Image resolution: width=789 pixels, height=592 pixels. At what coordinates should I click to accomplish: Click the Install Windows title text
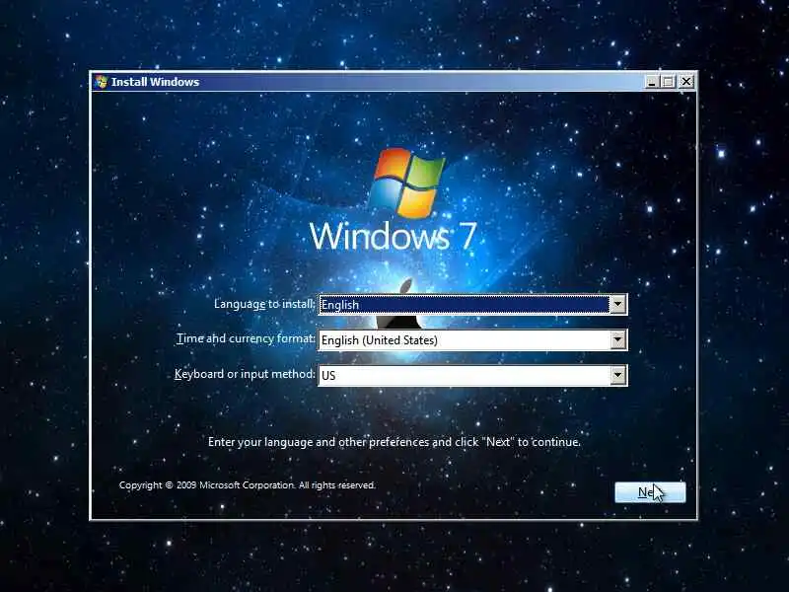pyautogui.click(x=155, y=82)
